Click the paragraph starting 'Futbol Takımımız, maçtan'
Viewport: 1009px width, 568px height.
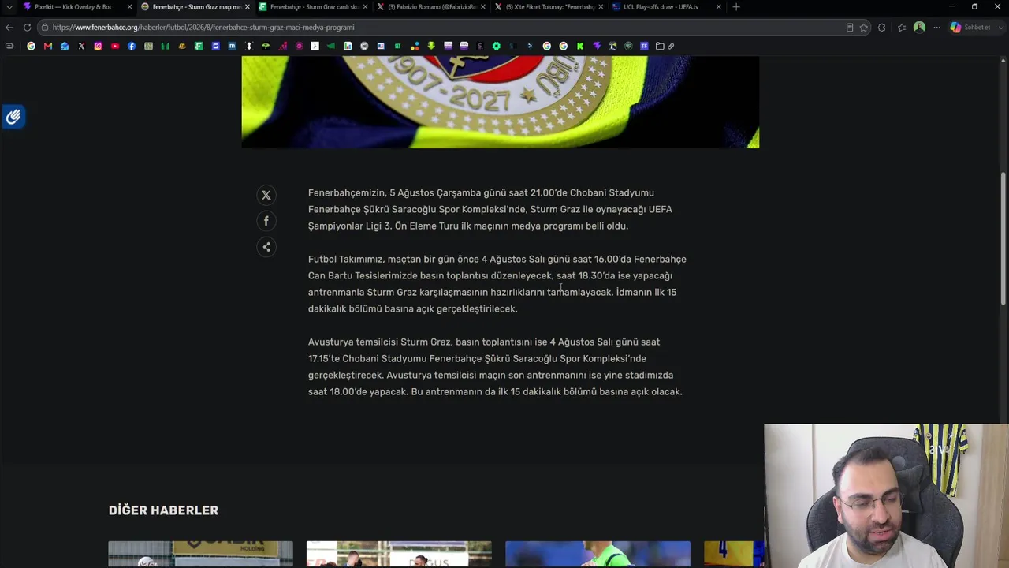(497, 284)
